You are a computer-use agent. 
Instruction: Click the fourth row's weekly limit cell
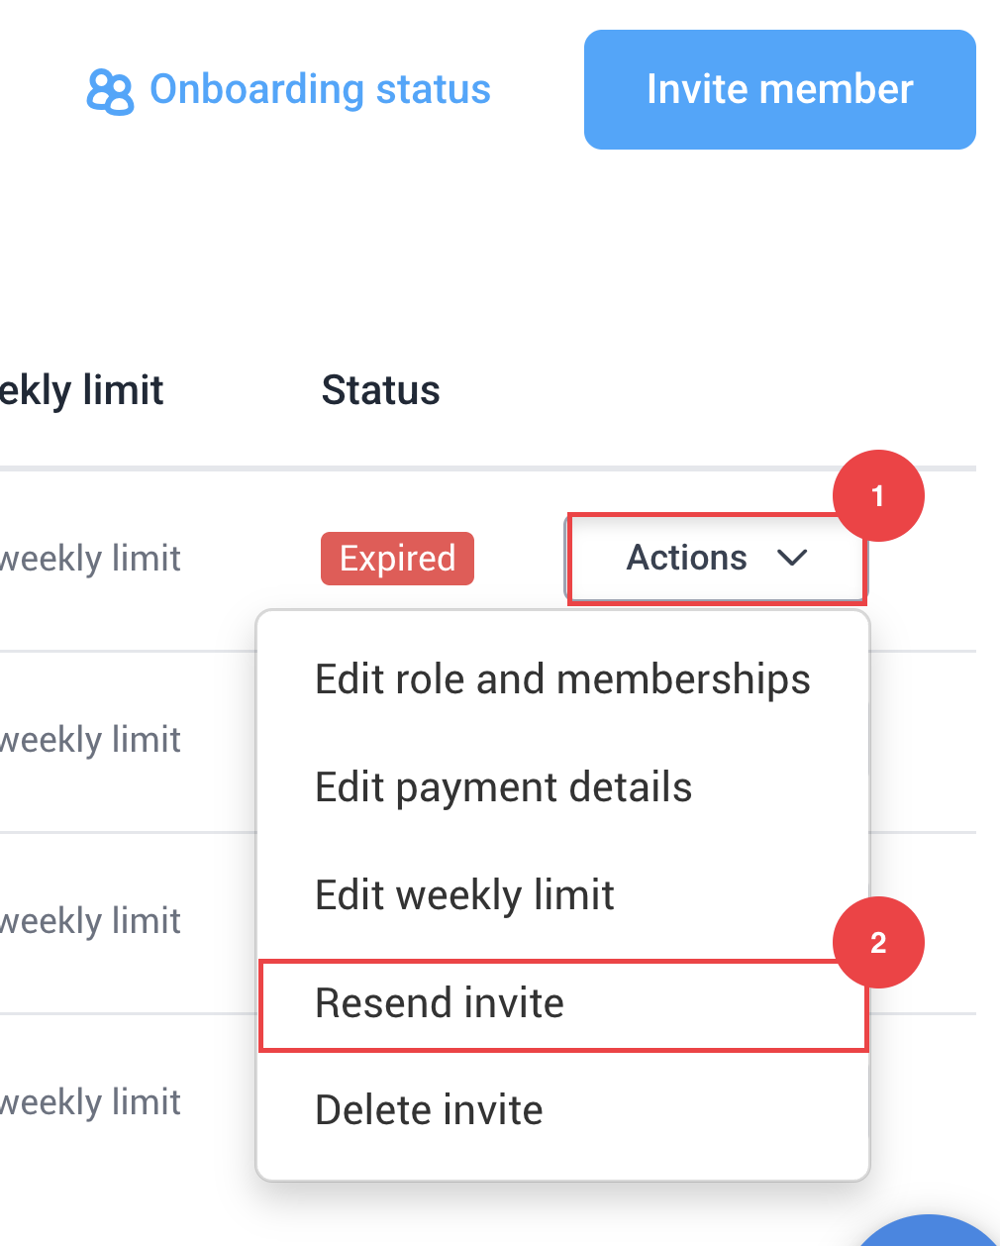tap(91, 1102)
